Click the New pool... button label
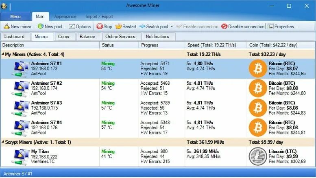 click(x=55, y=26)
